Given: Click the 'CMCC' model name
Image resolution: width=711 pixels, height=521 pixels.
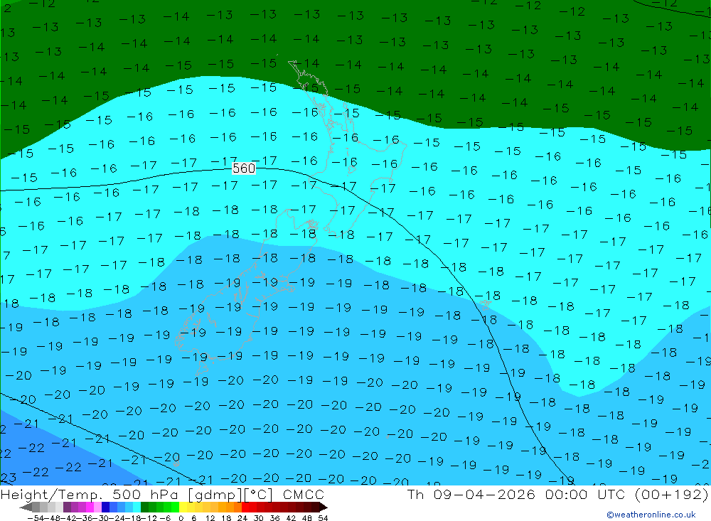Looking at the screenshot, I should 304,495.
